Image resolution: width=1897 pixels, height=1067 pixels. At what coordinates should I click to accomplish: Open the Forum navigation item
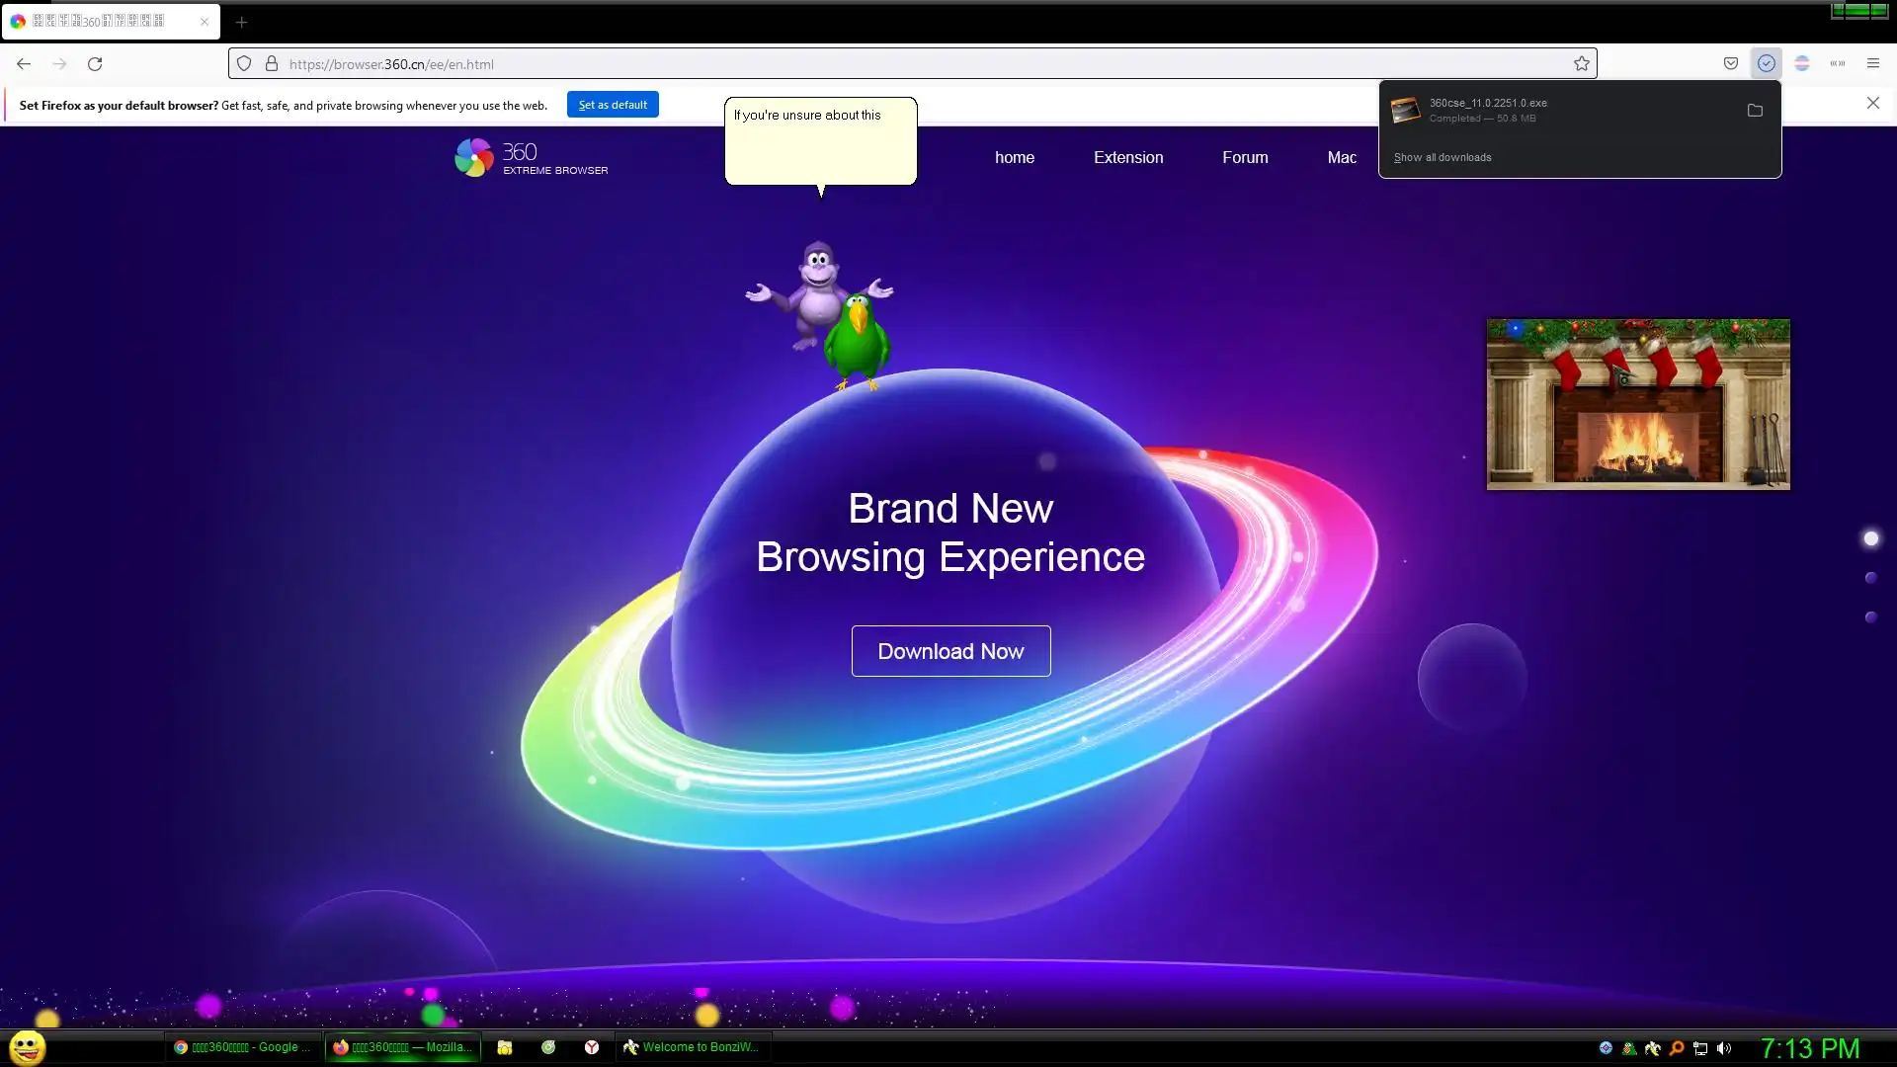tap(1245, 157)
